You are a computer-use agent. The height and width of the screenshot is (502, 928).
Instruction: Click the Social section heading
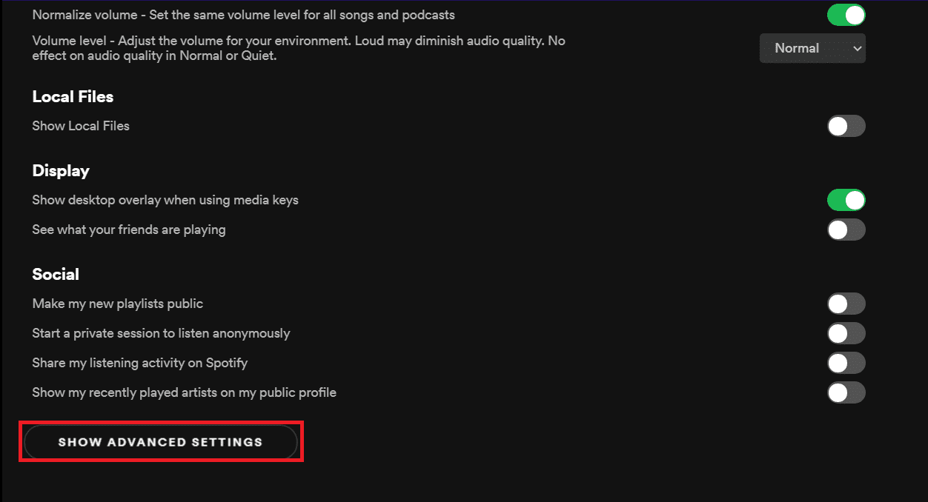tap(56, 274)
